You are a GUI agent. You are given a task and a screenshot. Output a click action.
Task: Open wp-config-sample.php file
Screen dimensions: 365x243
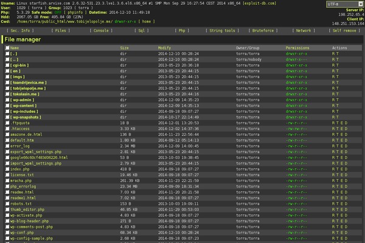(32, 238)
